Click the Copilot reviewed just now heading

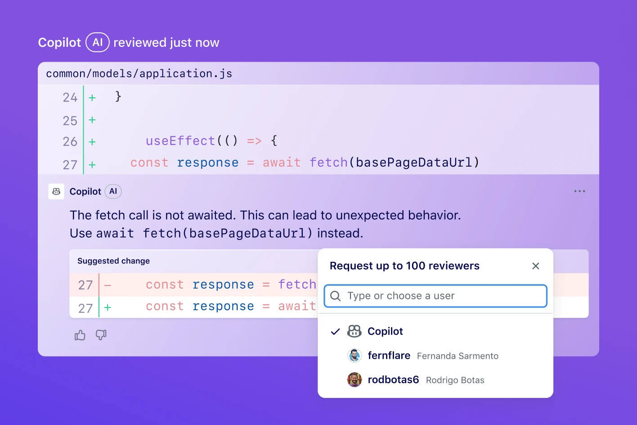coord(129,42)
